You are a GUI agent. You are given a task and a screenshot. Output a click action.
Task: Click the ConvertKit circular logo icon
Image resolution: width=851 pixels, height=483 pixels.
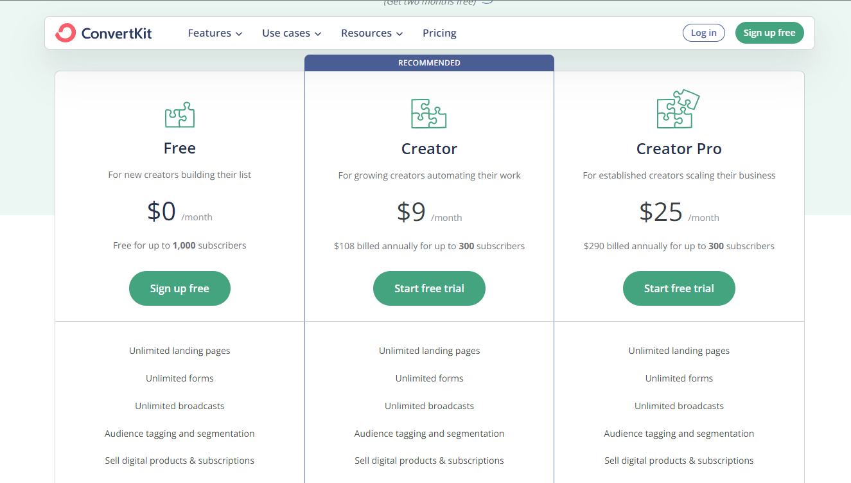pos(66,33)
